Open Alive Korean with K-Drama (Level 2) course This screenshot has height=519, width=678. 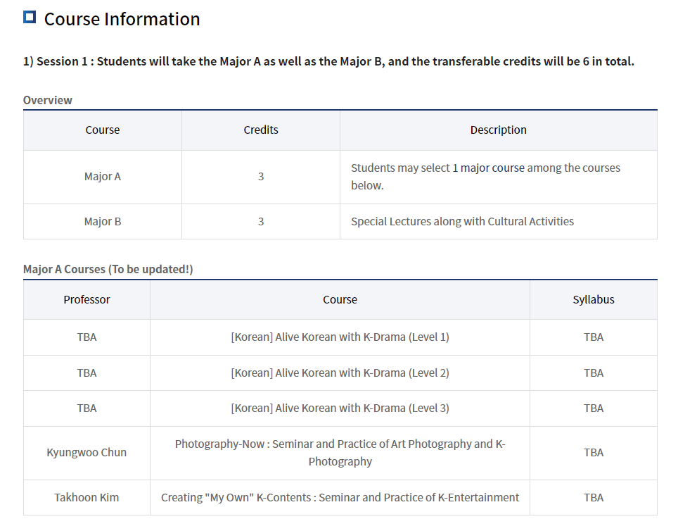(x=340, y=373)
